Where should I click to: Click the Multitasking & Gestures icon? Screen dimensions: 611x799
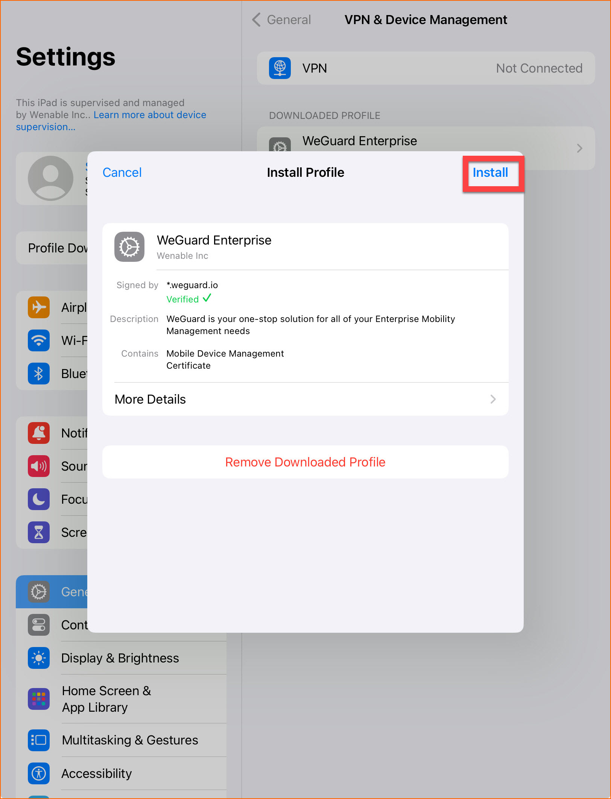(39, 740)
